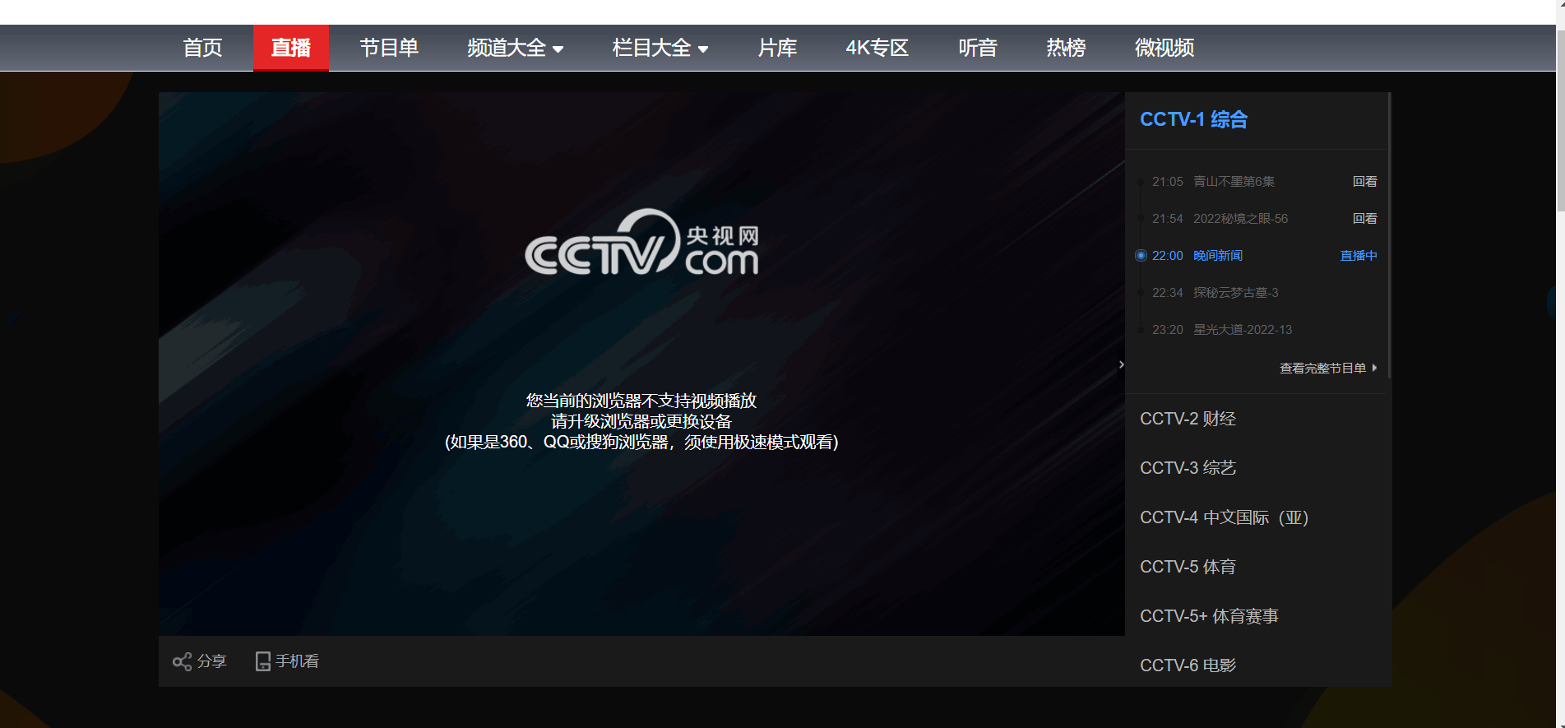Click the 直播中 label for 晚间新闻
This screenshot has width=1565, height=728.
tap(1359, 256)
